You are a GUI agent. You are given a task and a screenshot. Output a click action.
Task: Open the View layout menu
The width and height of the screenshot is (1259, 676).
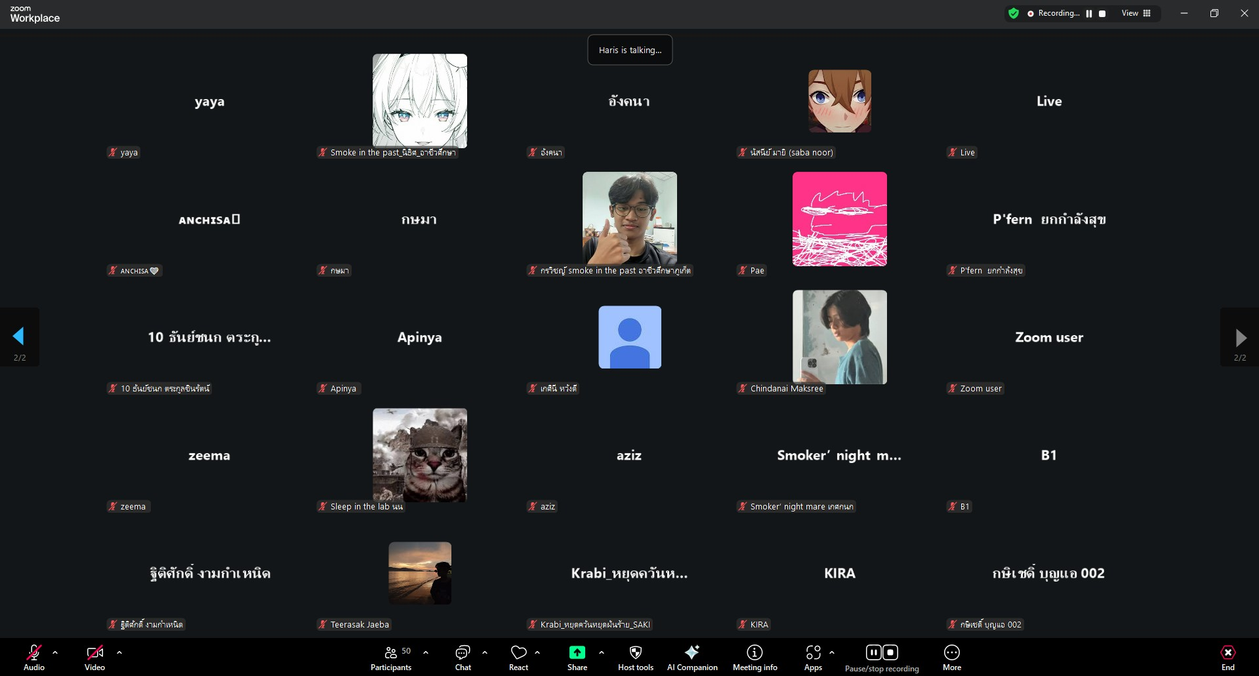pos(1136,13)
